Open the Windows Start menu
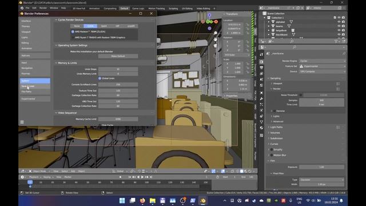This screenshot has height=206, width=366. [122, 201]
